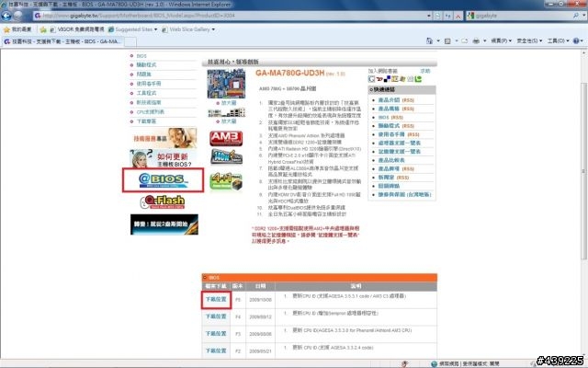588x368 pixels.
Task: Click the F3 BIOS 下載位置 download link
Action: [x=216, y=333]
